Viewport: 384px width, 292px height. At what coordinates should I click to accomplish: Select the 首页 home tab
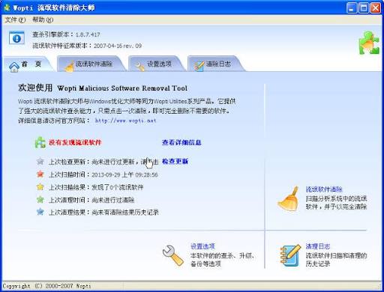(x=28, y=64)
